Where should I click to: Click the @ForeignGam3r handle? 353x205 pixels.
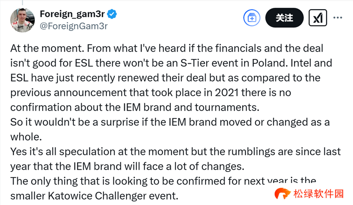coord(74,26)
